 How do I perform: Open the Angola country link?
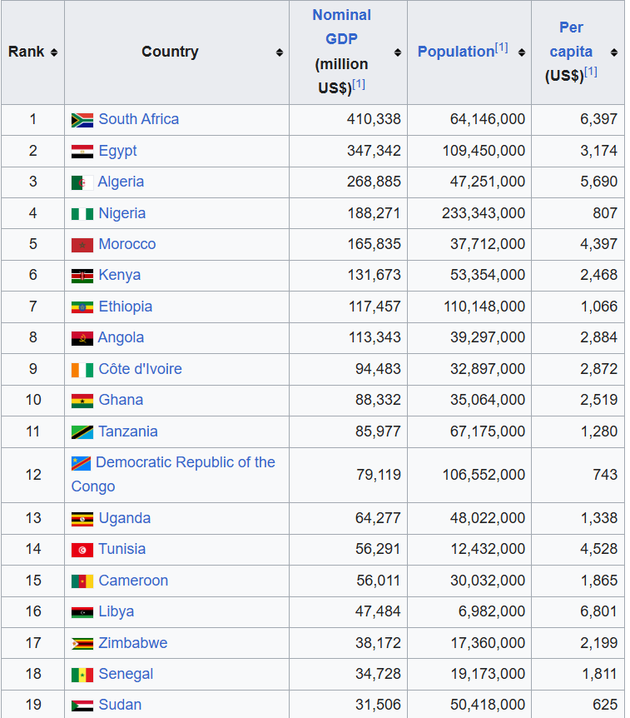click(x=121, y=337)
